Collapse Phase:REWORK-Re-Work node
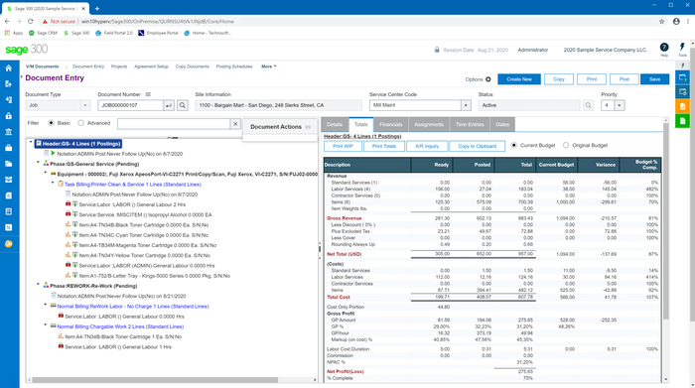Viewport: 695px width, 388px height. tap(38, 285)
